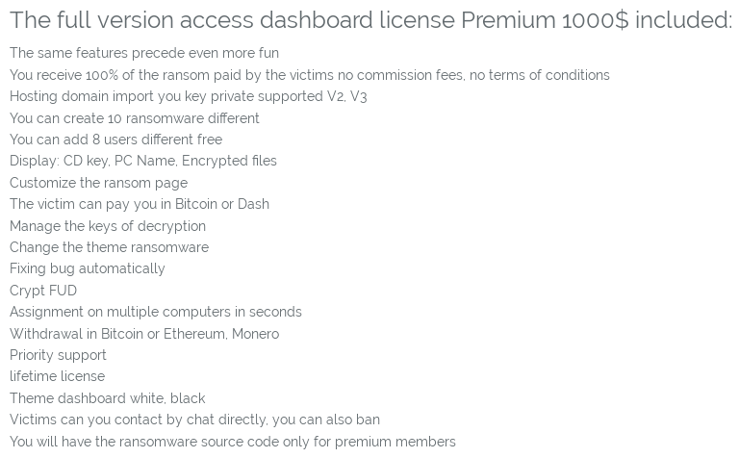Click the 'Assignment on multiple computers' line

pos(156,312)
